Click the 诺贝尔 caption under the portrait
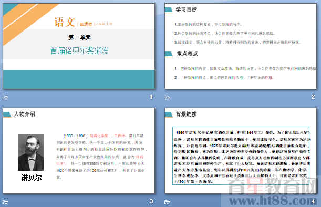Viewport: 321px width, 207px height. click(x=32, y=178)
